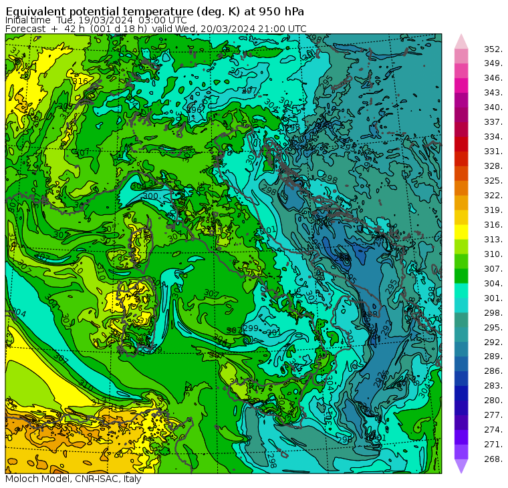Screen dimensions: 508x488
Task: Click the legend value 319.
Action: 493,210
